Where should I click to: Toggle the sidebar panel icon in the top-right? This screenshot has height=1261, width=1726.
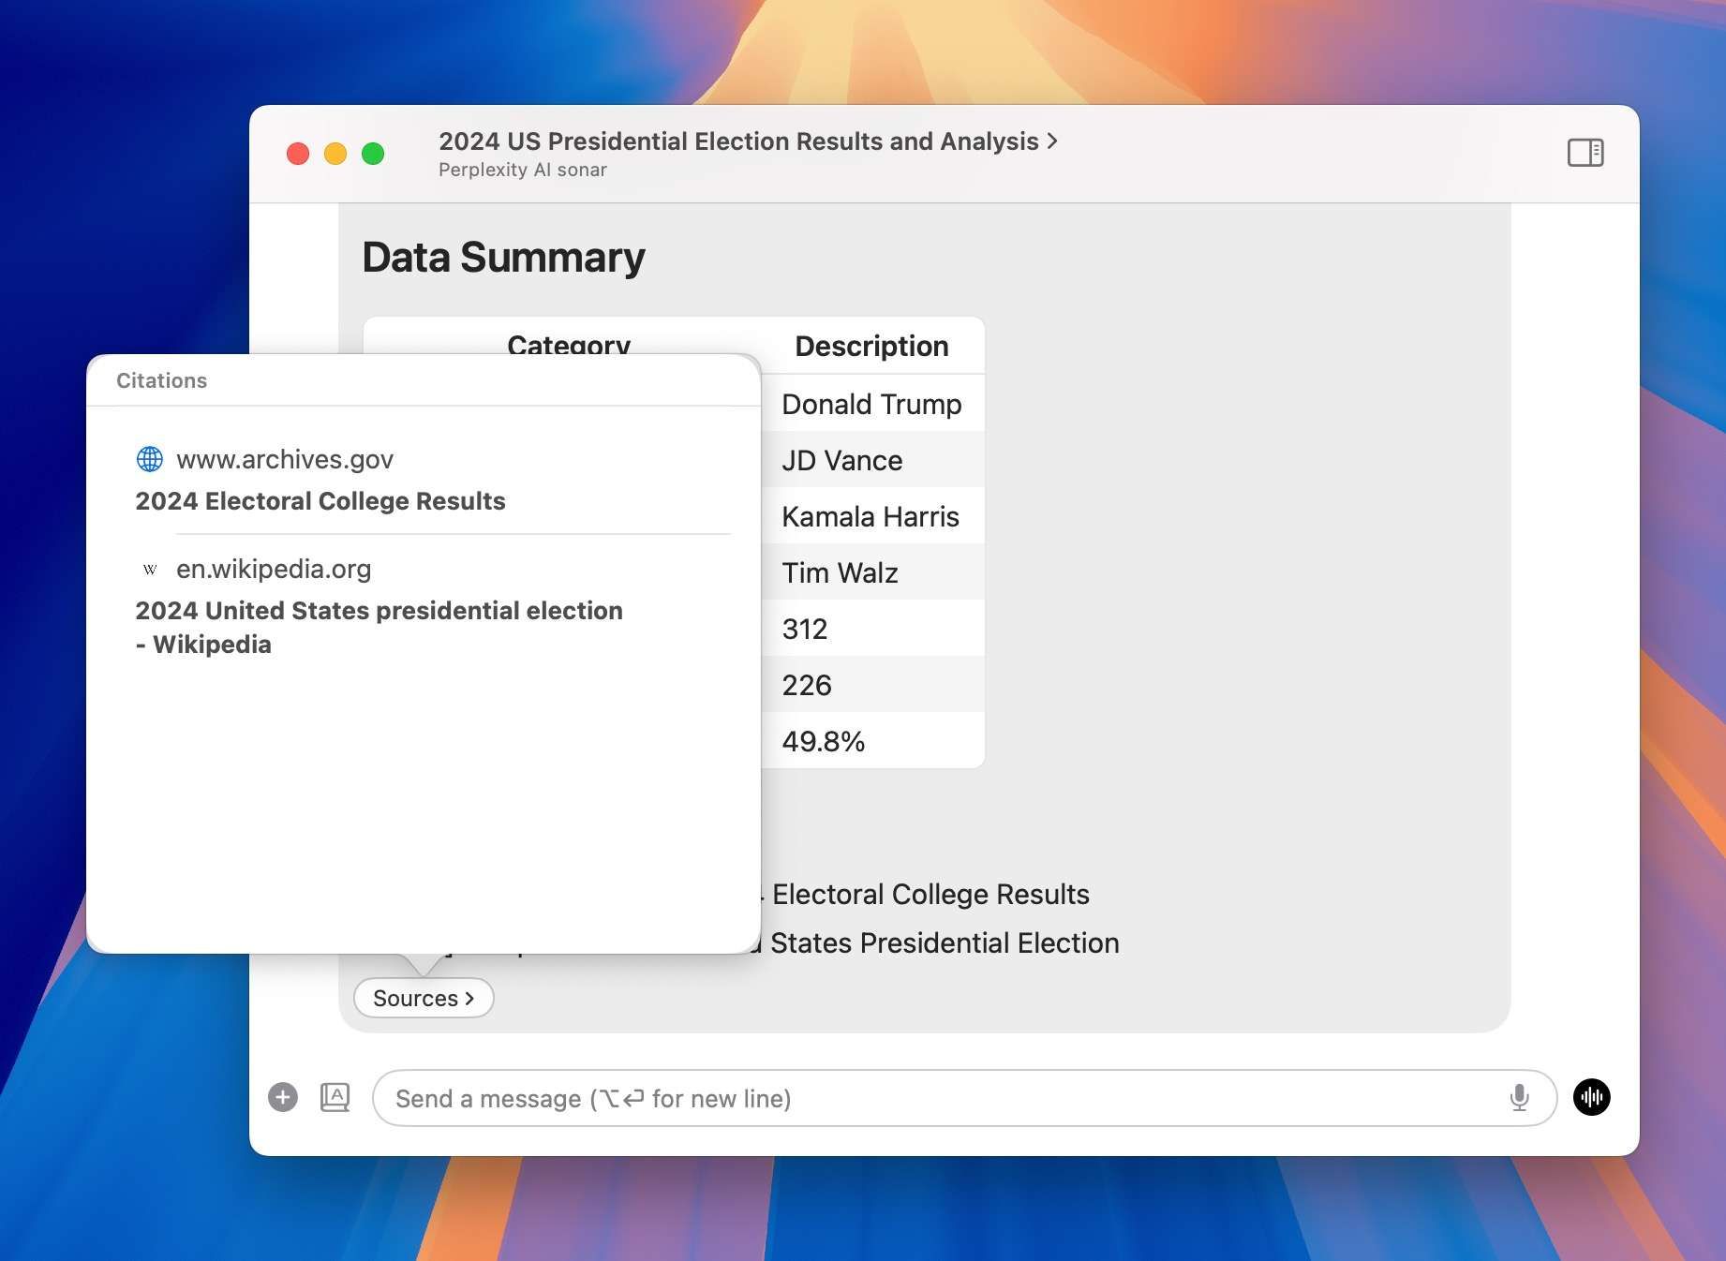point(1585,153)
